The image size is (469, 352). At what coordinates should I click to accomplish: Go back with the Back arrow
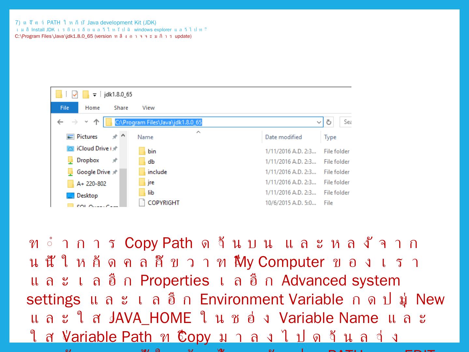(x=60, y=122)
